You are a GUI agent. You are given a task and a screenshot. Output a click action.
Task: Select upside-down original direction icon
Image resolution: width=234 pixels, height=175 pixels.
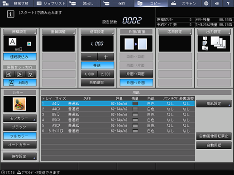[x=31, y=74]
